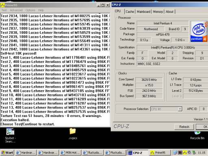This screenshot has width=208, height=156.
Task: Open Prime95 Help menu
Action: click(41, 10)
